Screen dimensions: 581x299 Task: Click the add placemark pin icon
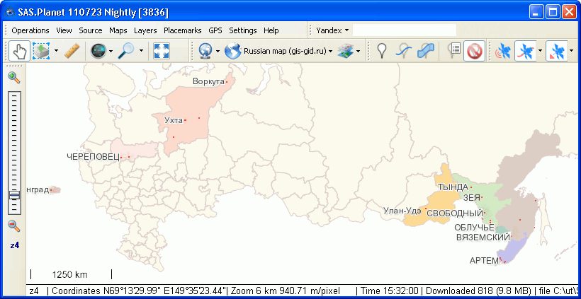pyautogui.click(x=382, y=51)
